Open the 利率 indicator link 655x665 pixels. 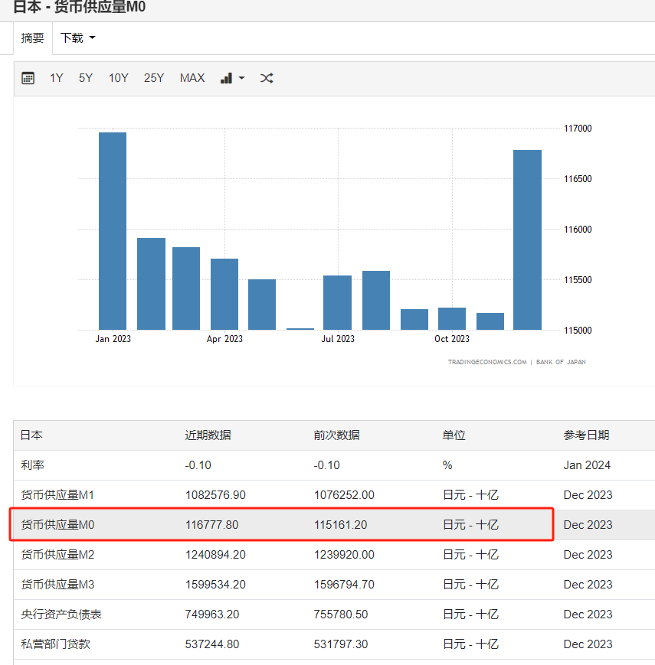33,465
